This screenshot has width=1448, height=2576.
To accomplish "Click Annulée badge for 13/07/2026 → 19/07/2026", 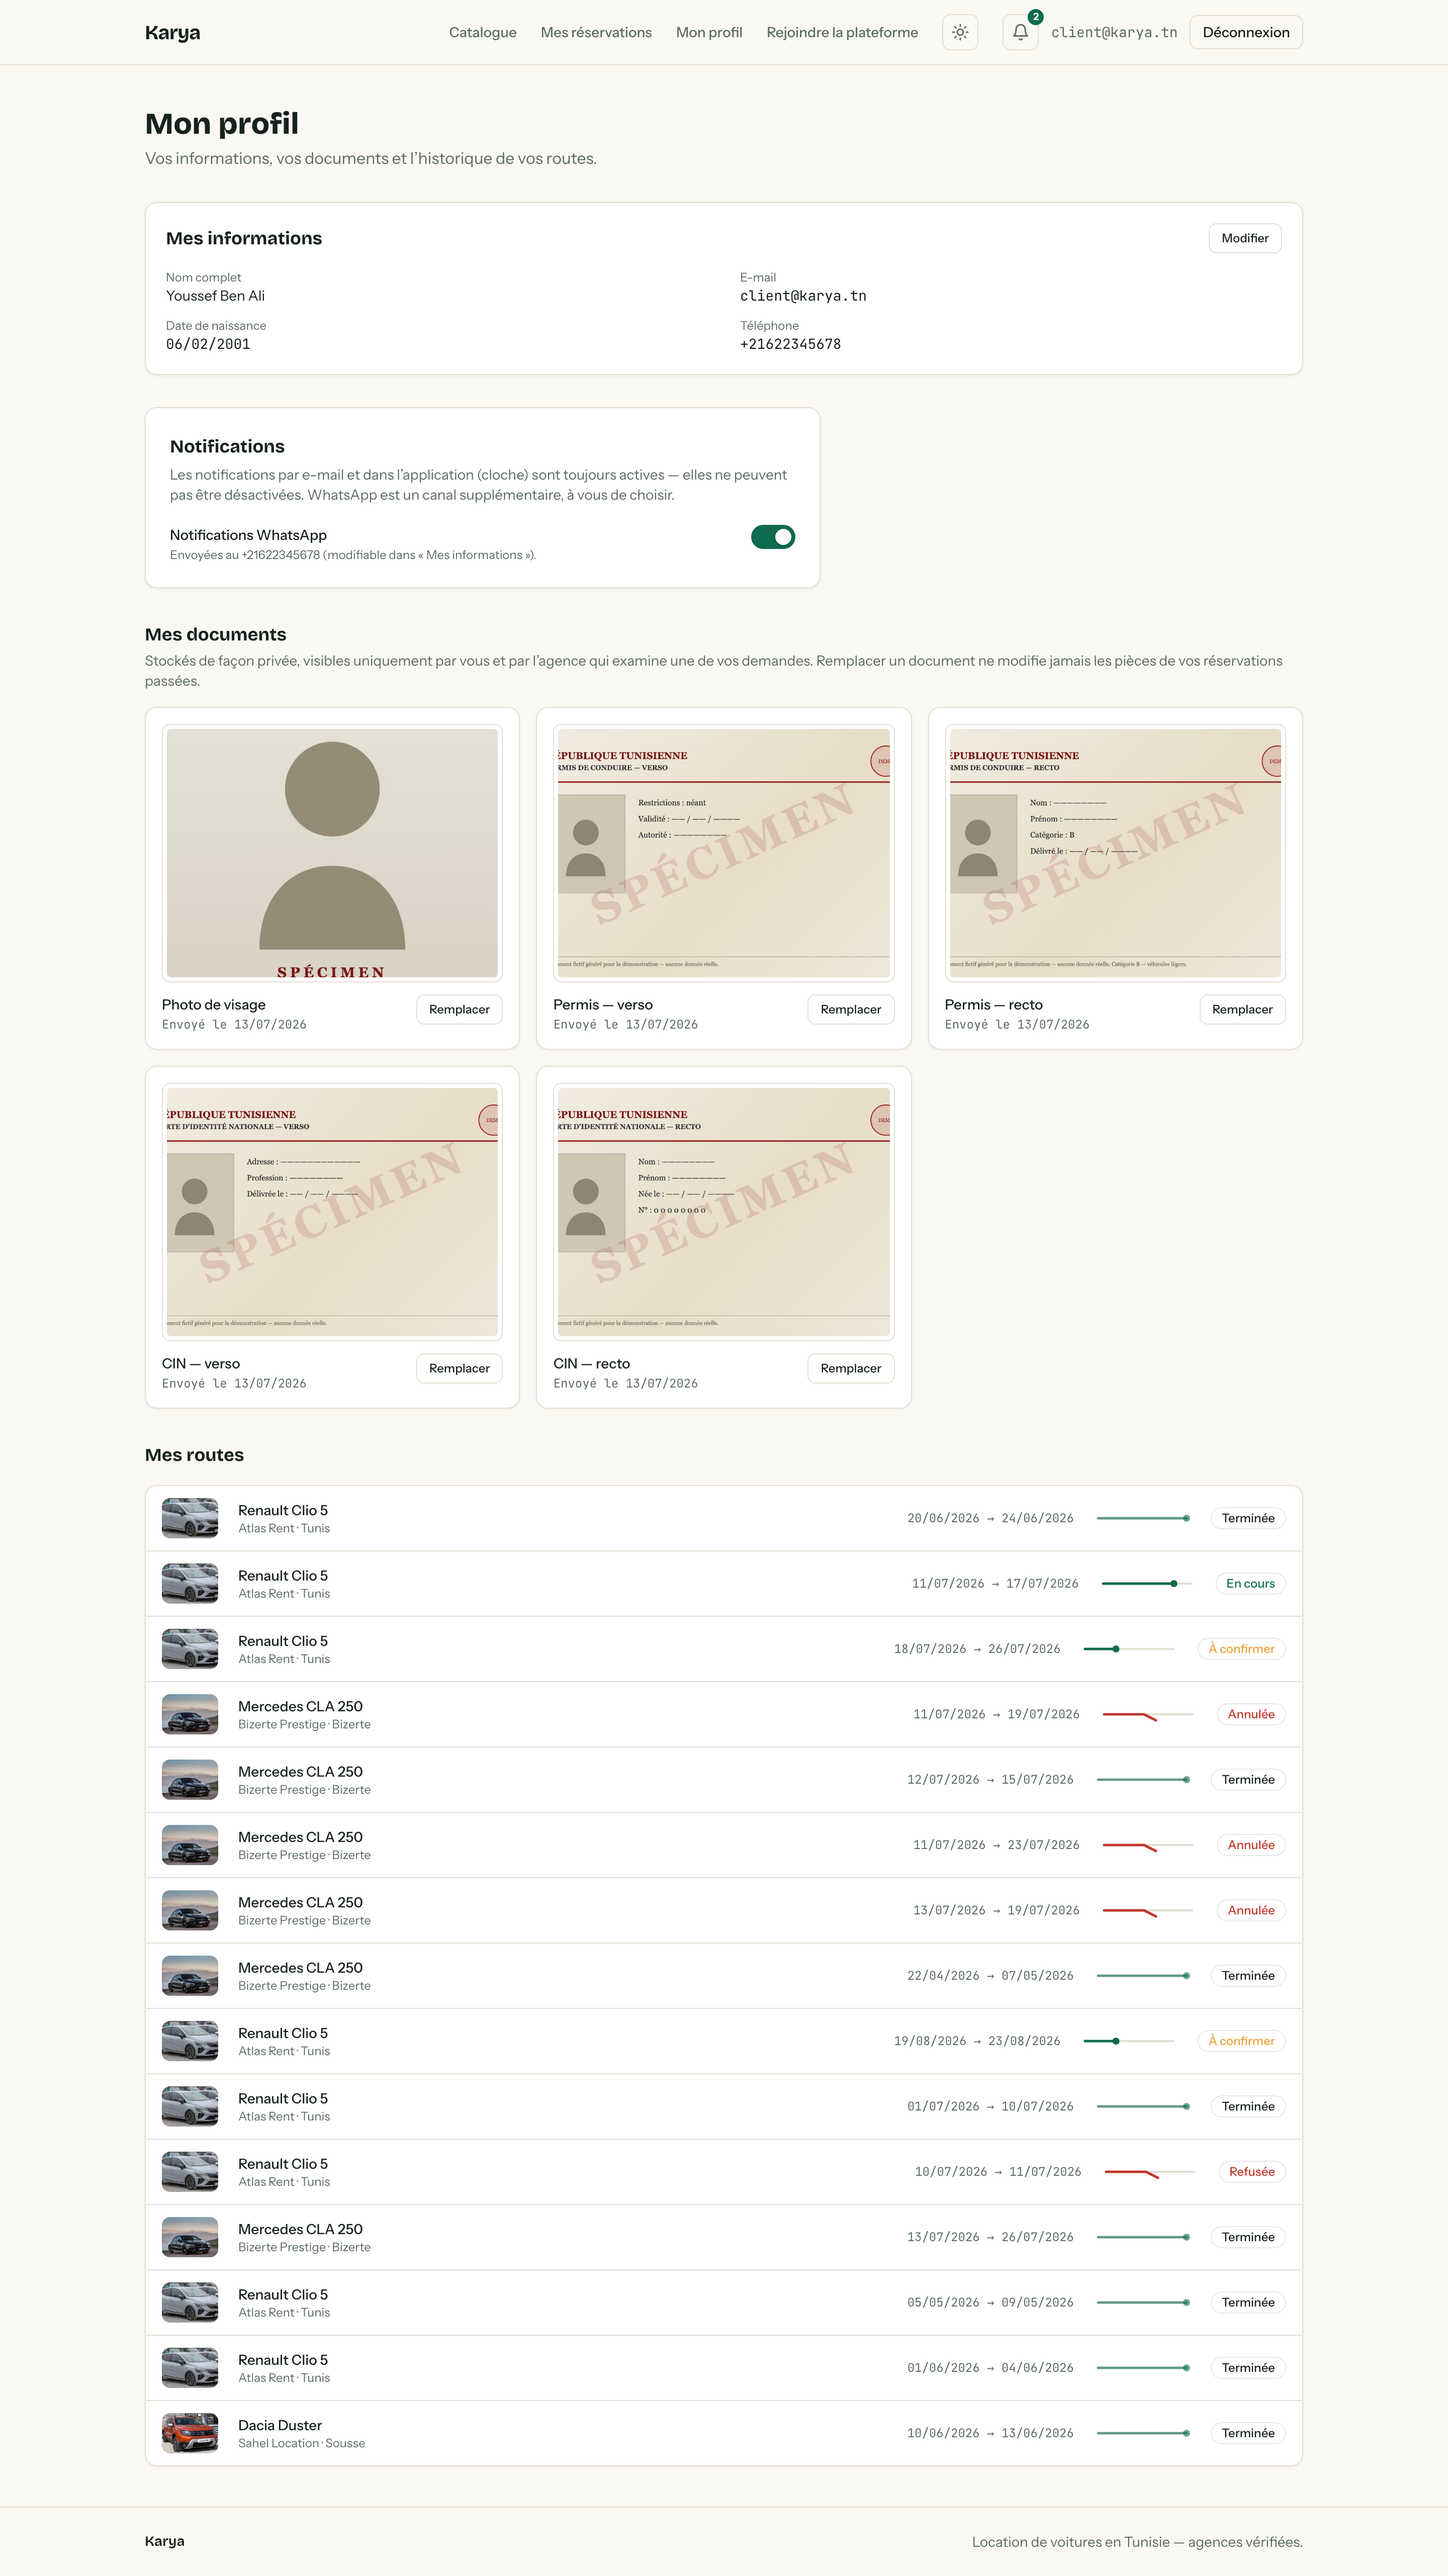I will click(x=1251, y=1910).
